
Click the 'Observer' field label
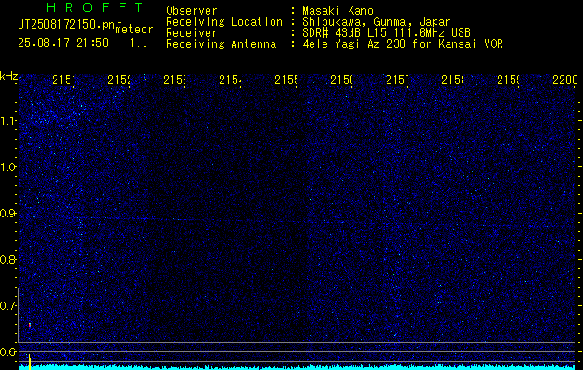pyautogui.click(x=192, y=11)
